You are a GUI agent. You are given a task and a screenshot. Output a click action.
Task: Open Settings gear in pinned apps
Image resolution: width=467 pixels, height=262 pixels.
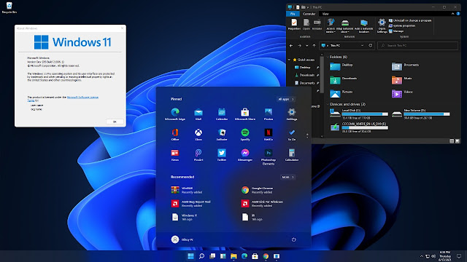tap(292, 114)
